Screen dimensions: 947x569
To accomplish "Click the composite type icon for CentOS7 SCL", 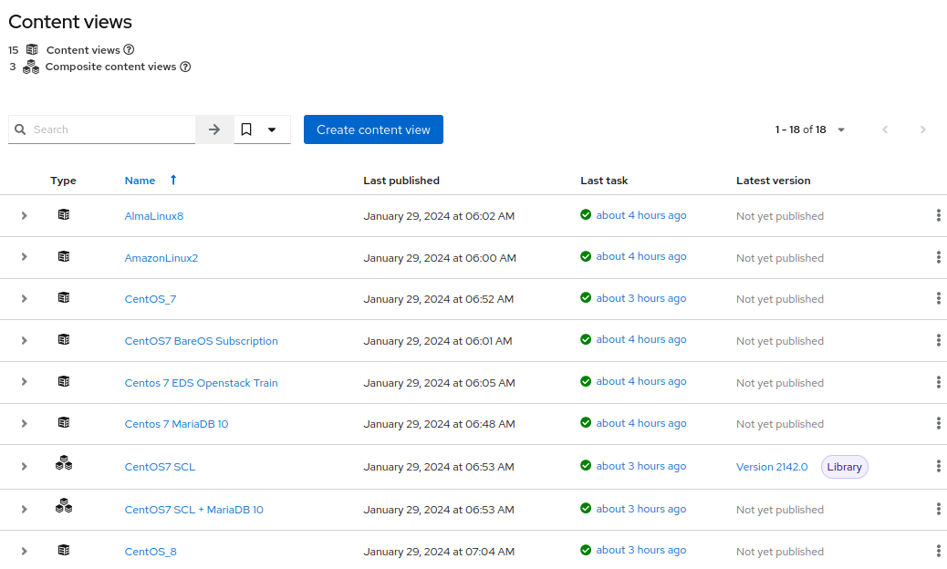I will click(64, 464).
